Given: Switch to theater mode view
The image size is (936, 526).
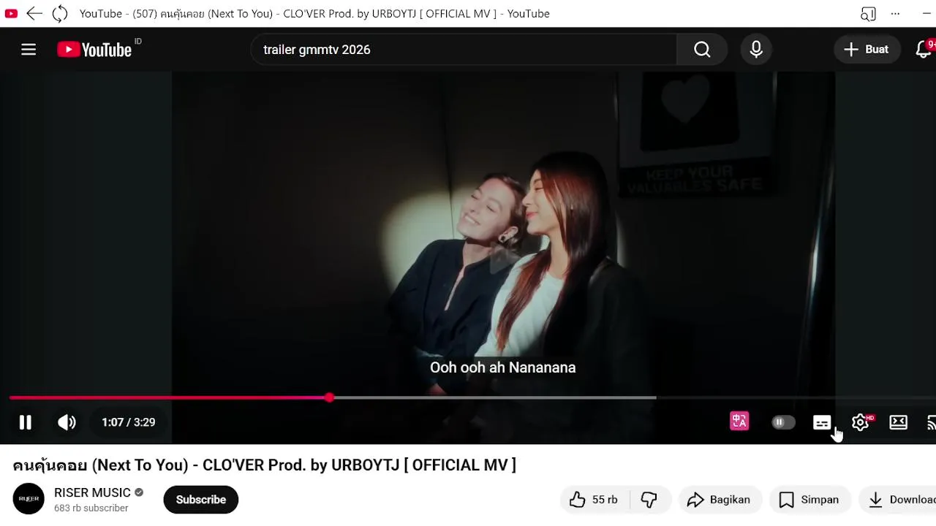Looking at the screenshot, I should coord(898,422).
